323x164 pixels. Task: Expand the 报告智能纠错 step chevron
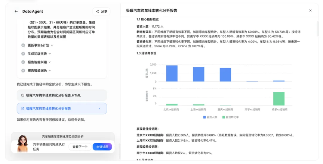click(50, 62)
